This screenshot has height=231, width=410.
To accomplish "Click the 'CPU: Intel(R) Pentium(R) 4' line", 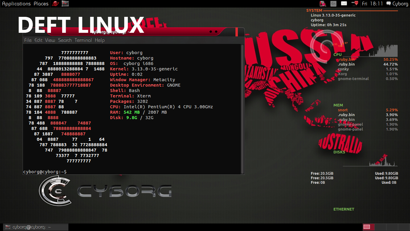I will (162, 107).
